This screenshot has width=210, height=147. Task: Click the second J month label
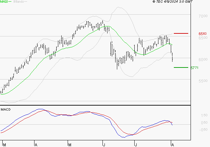coord(136,145)
